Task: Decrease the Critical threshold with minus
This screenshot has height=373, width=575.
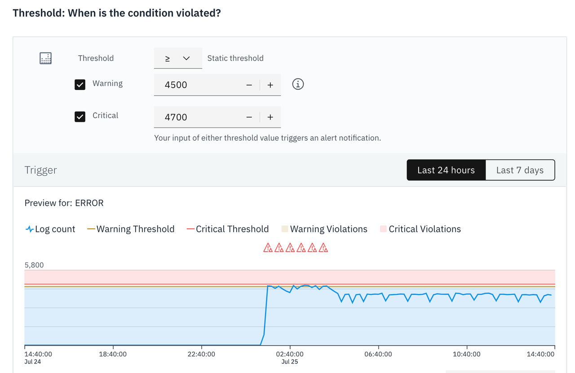Action: (249, 117)
